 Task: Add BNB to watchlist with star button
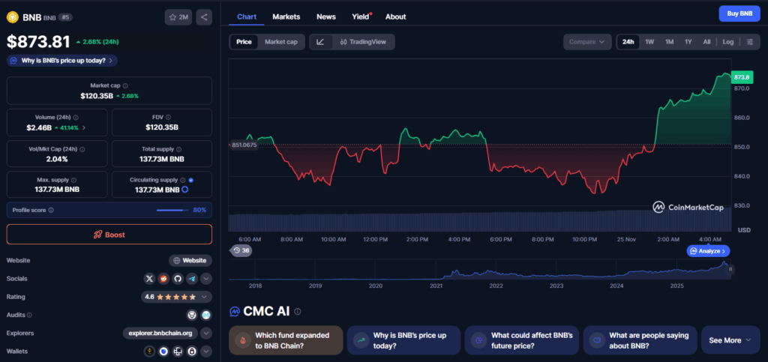179,16
